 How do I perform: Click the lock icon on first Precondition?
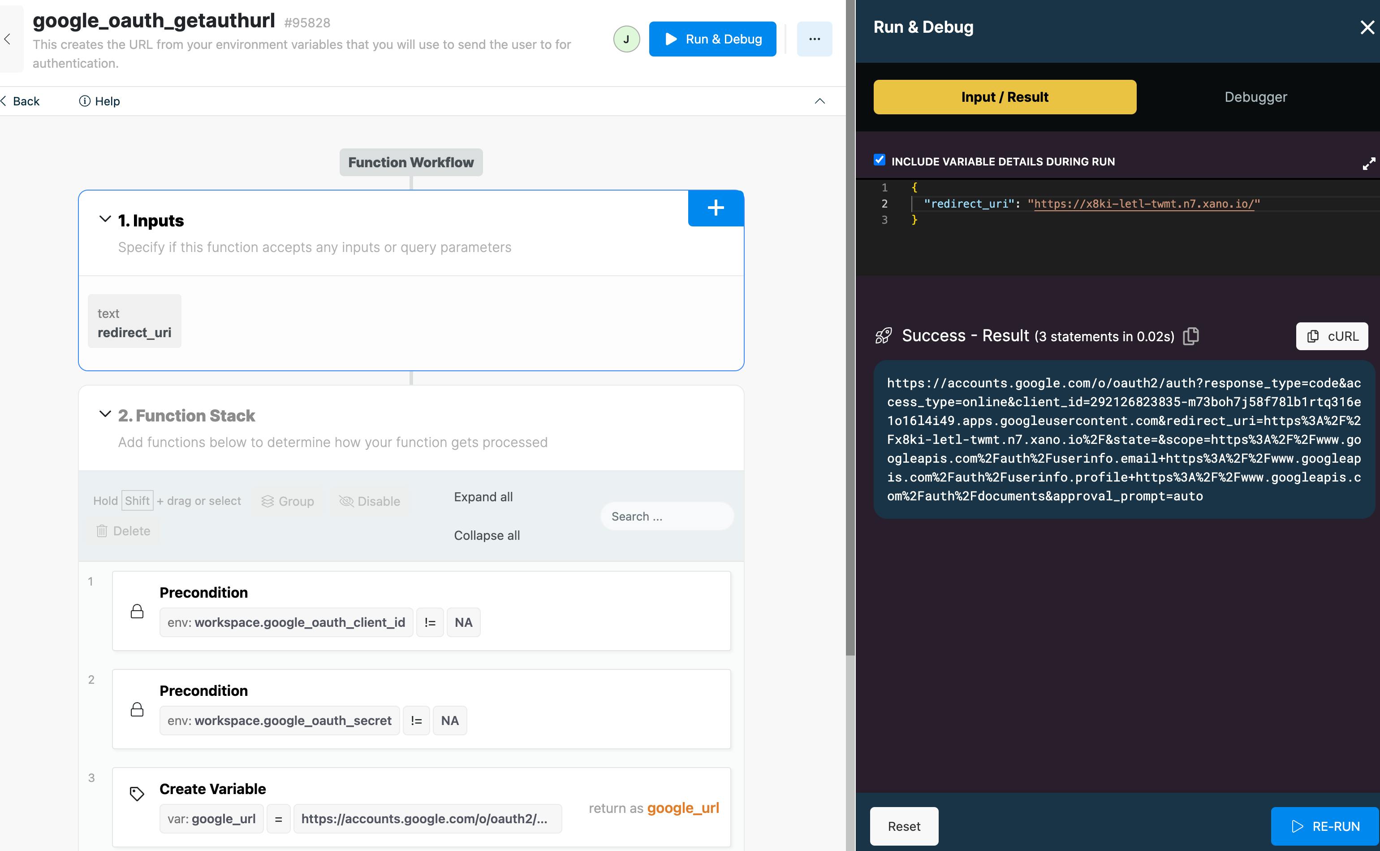point(137,611)
